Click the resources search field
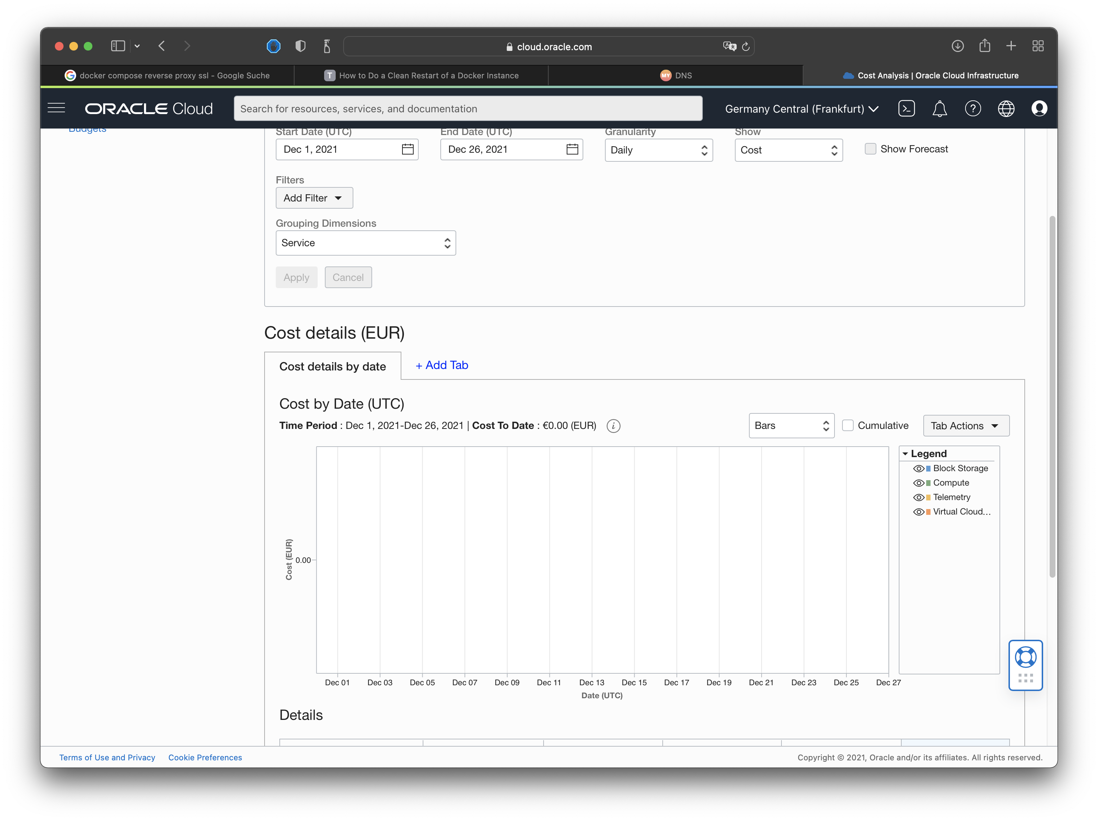The width and height of the screenshot is (1098, 821). pos(468,109)
